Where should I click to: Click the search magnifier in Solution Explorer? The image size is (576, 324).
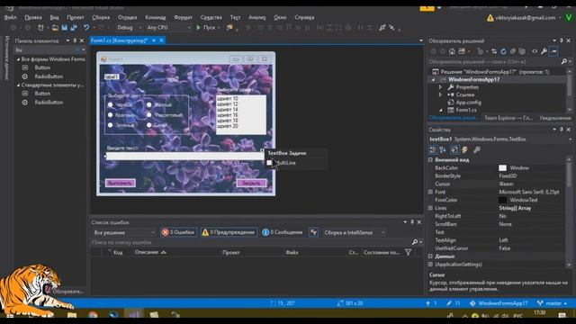click(x=564, y=62)
